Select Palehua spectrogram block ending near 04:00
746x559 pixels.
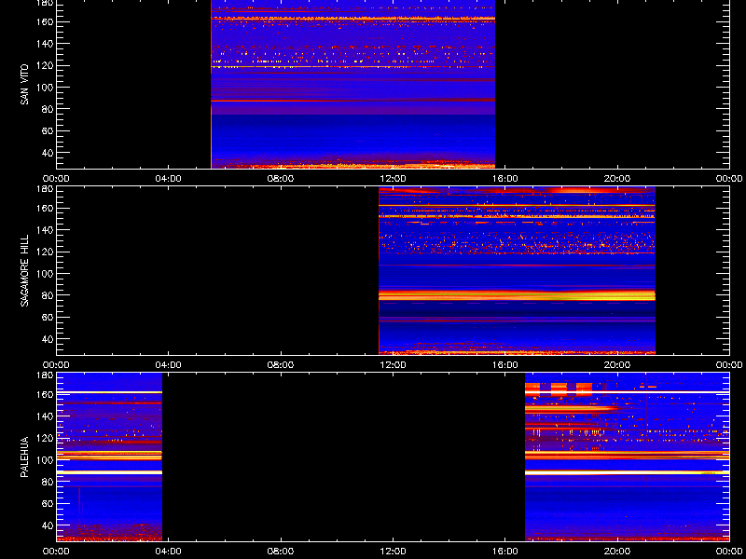109,457
